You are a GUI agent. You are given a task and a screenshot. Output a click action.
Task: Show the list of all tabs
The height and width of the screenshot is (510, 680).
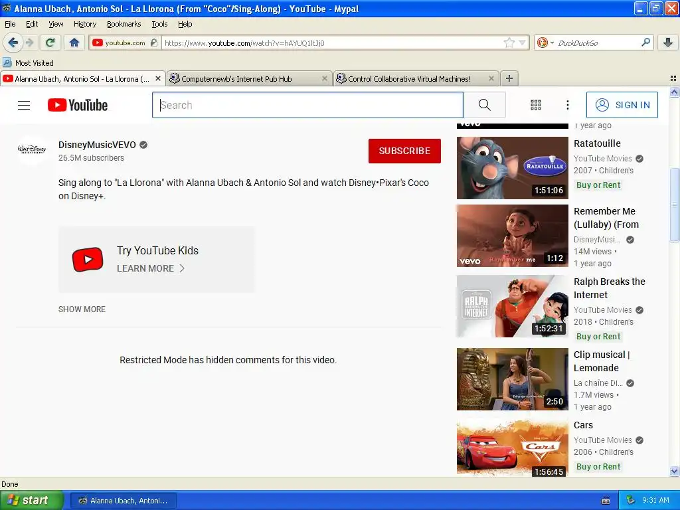pos(673,78)
